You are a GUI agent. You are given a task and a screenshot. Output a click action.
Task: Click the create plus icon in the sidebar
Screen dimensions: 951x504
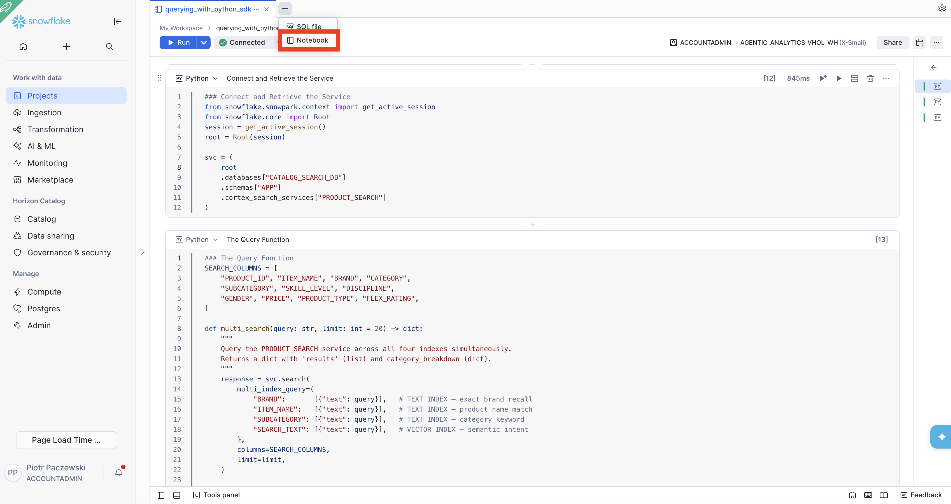point(66,46)
